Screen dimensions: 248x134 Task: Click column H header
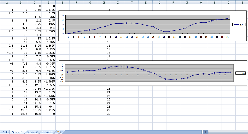click(104, 2)
